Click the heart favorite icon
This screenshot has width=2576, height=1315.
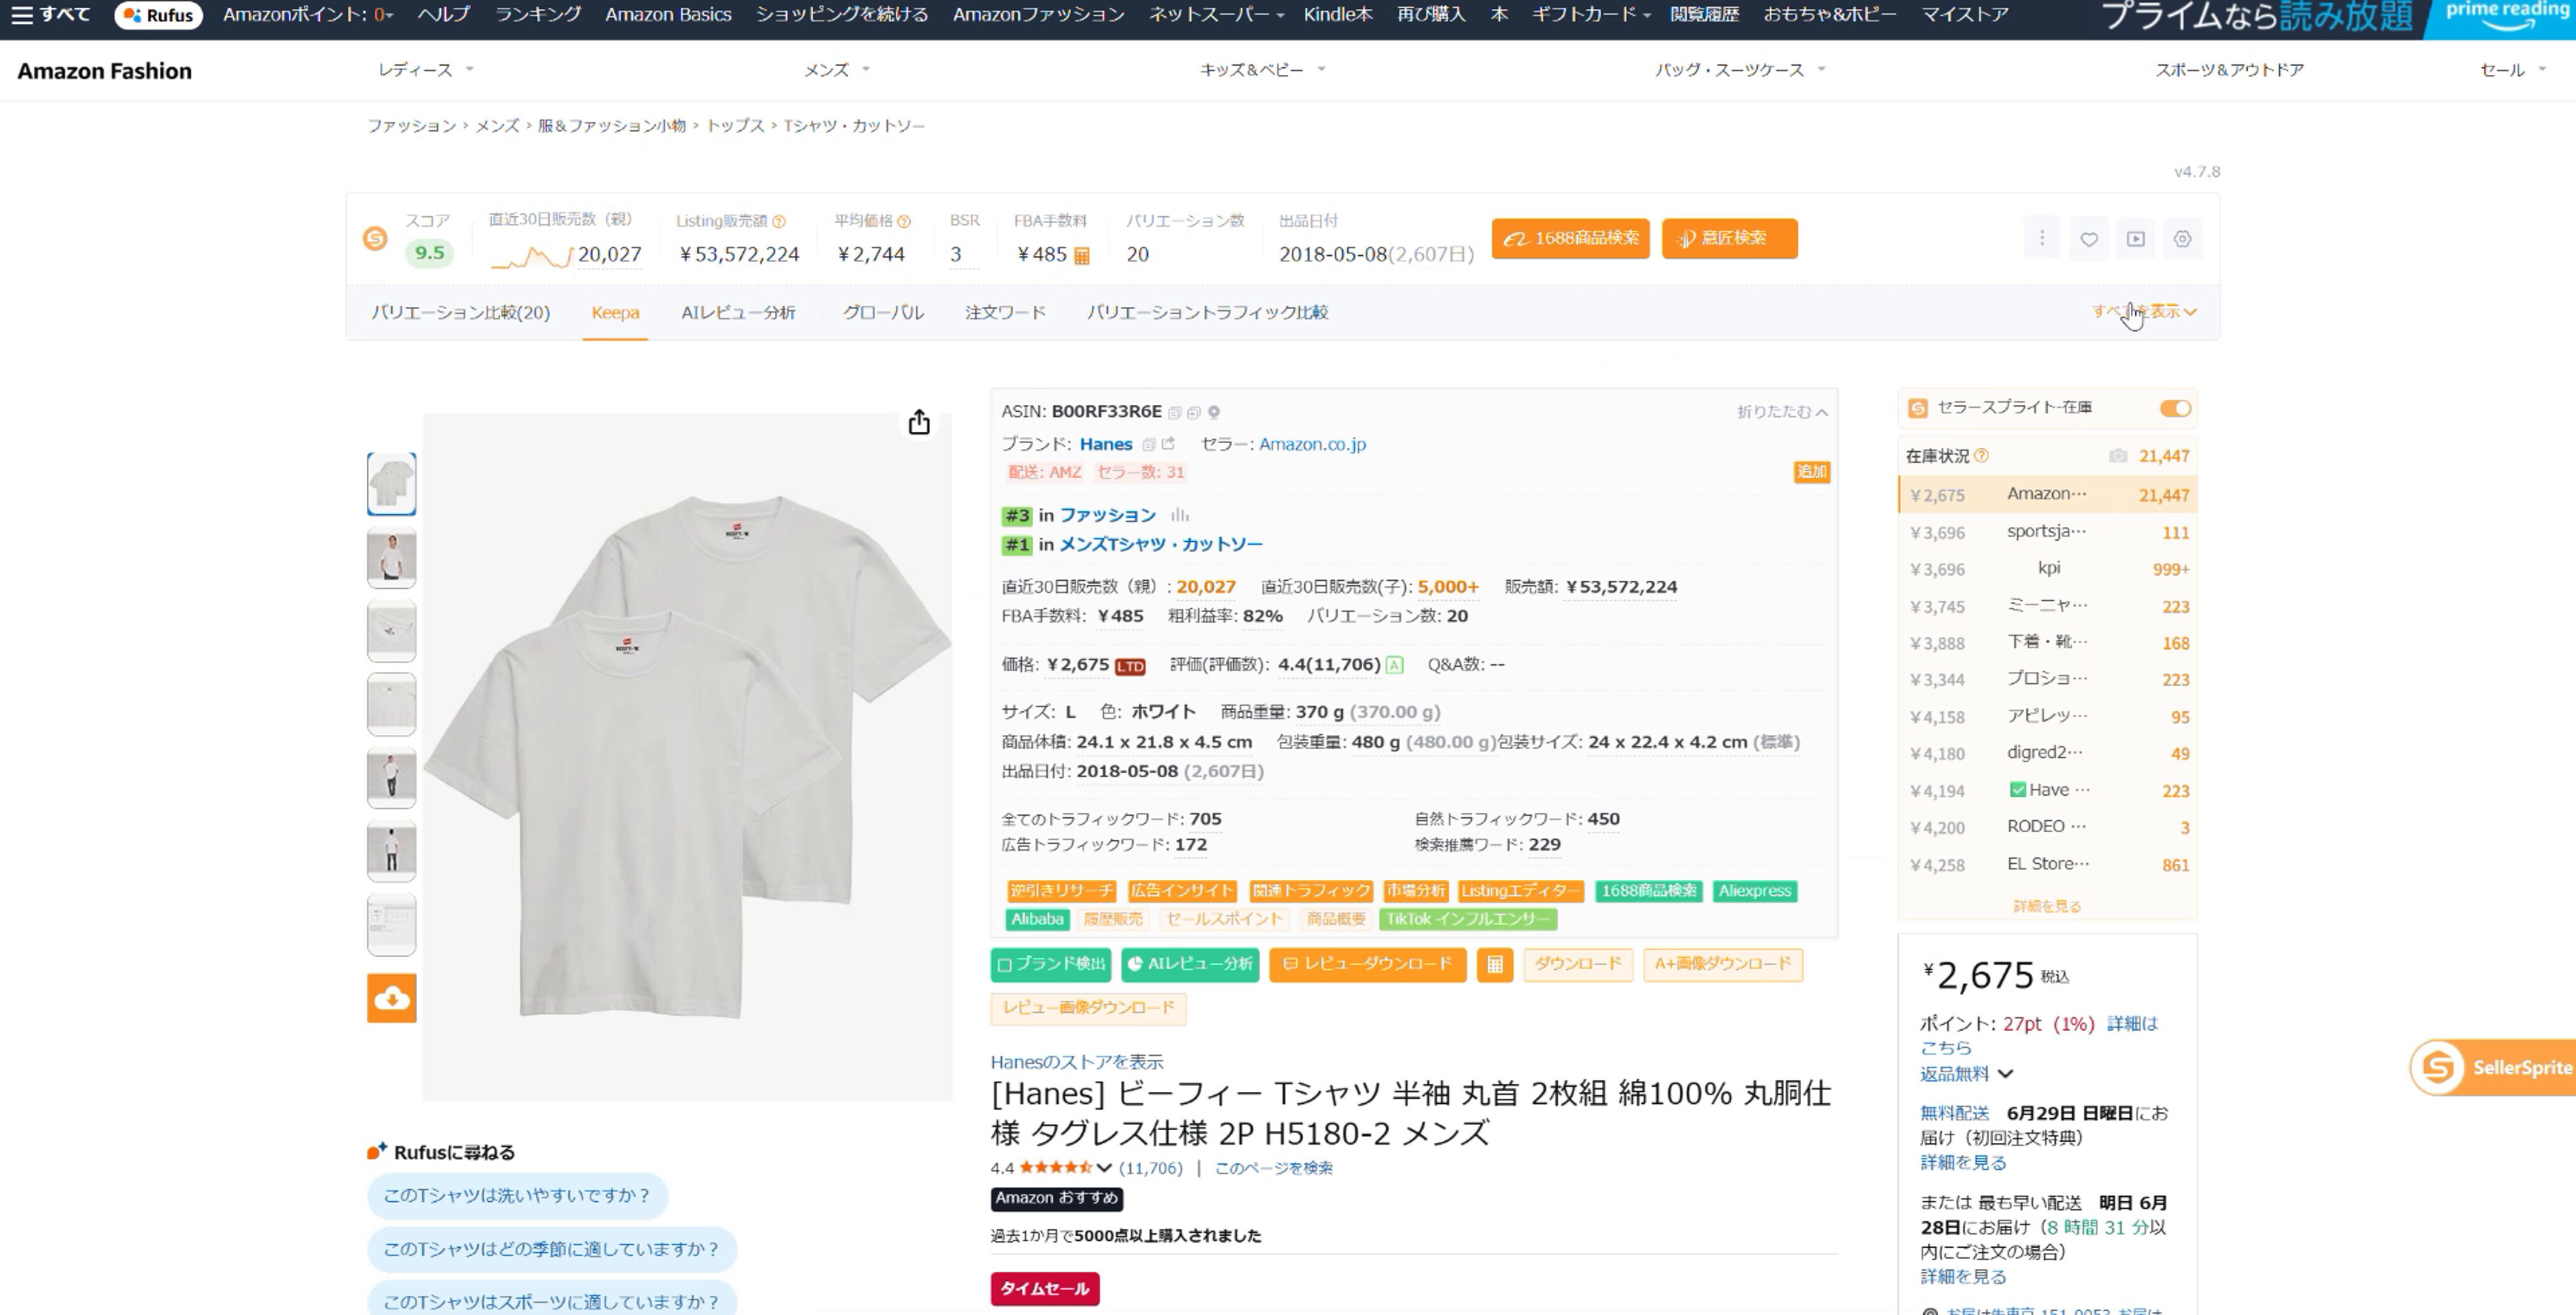click(2089, 239)
